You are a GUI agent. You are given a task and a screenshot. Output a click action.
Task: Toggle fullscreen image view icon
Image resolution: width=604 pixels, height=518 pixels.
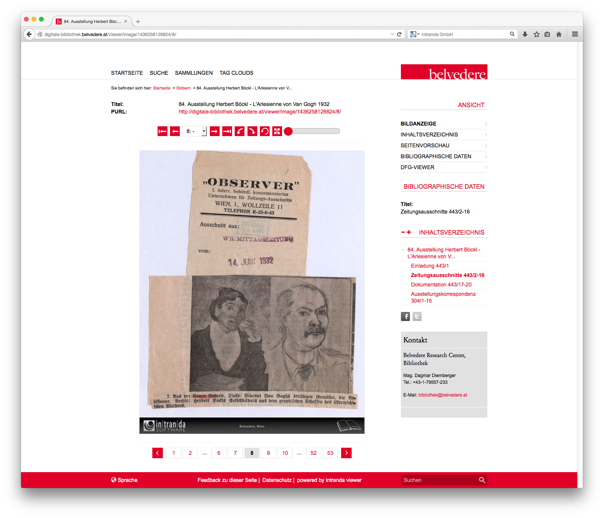coord(277,131)
